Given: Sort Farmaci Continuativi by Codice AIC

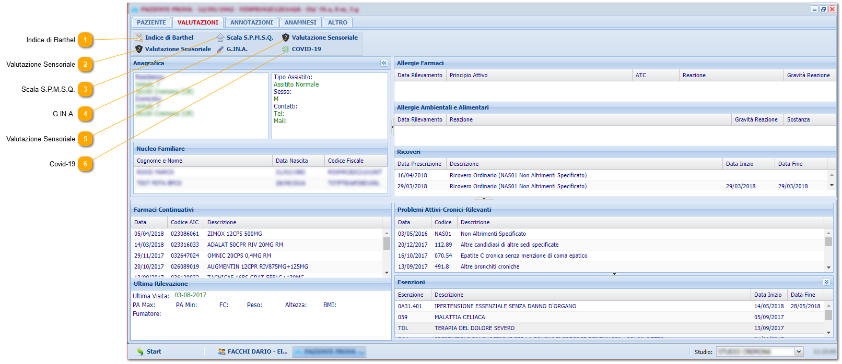Looking at the screenshot, I should click(185, 222).
